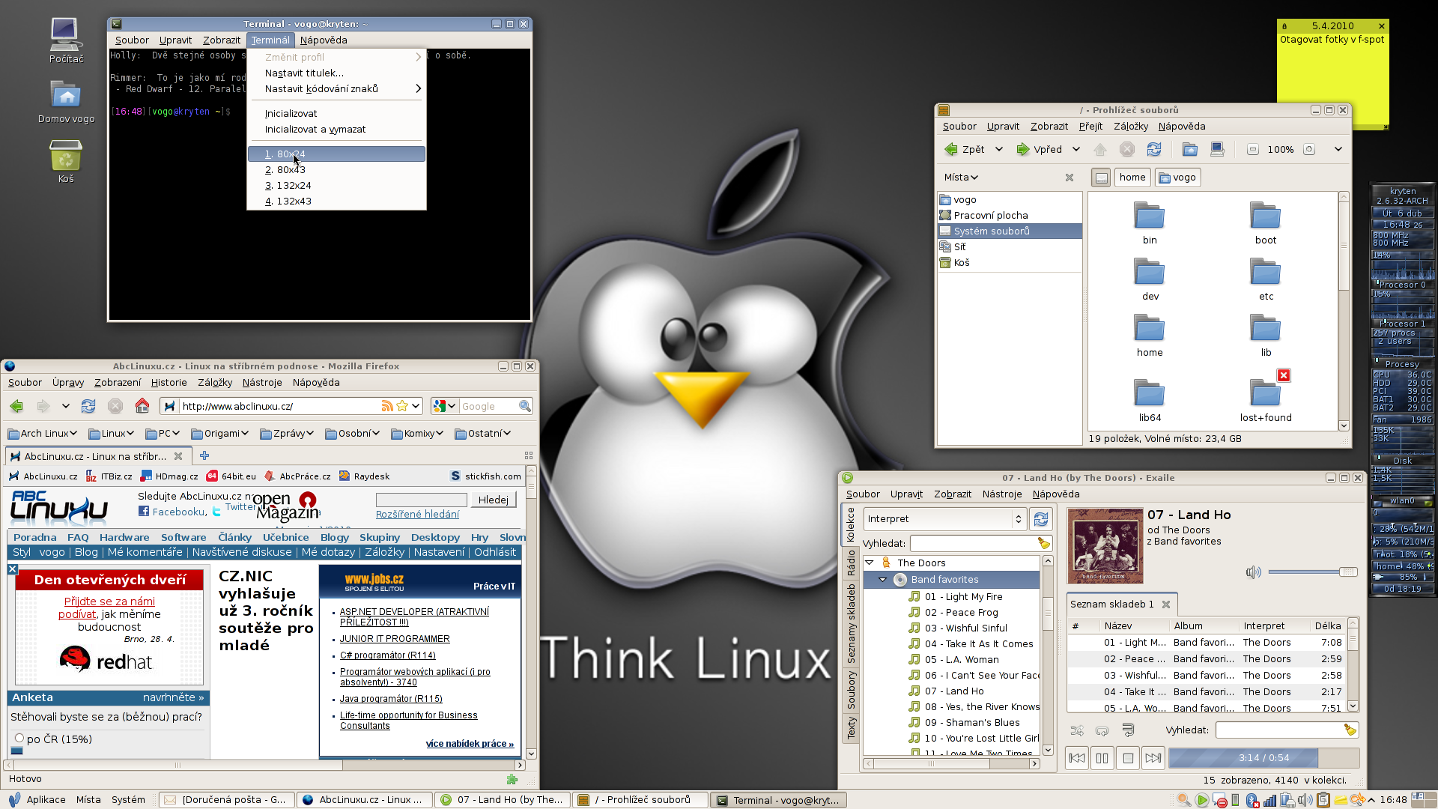Bookmark page with the star icon
This screenshot has width=1438, height=809.
click(x=402, y=406)
